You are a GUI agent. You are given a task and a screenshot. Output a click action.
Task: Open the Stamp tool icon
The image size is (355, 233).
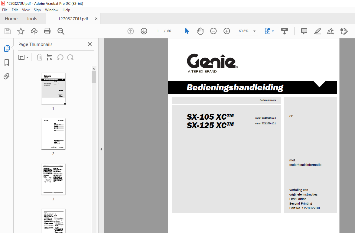pyautogui.click(x=344, y=31)
